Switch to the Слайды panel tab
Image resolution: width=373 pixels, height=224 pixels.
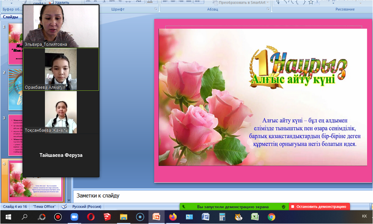coord(10,17)
